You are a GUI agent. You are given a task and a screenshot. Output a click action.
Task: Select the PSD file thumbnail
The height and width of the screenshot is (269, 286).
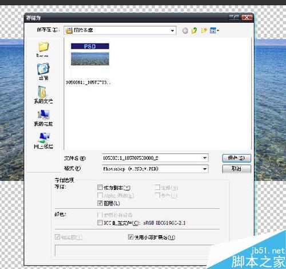pos(90,54)
